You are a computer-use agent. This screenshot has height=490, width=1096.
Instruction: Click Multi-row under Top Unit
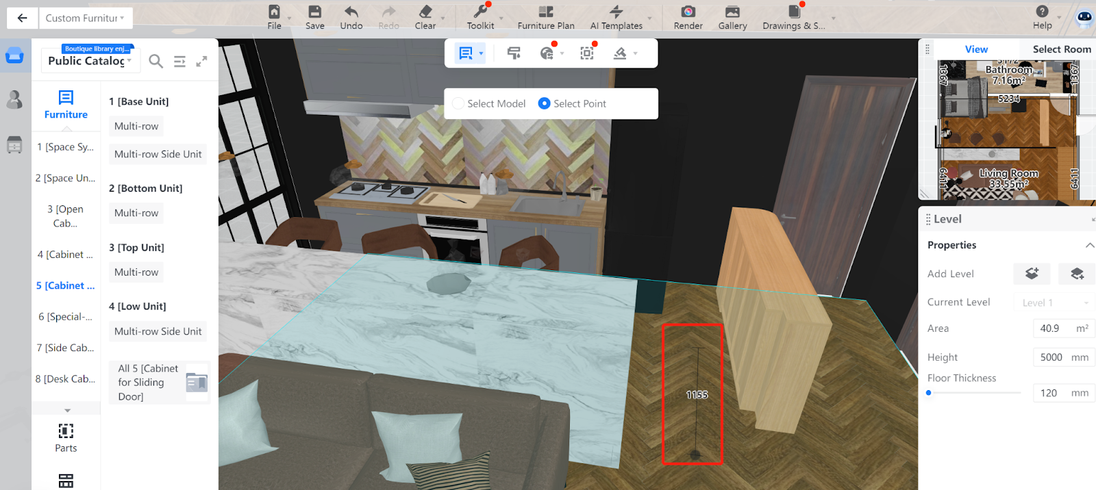tap(136, 272)
